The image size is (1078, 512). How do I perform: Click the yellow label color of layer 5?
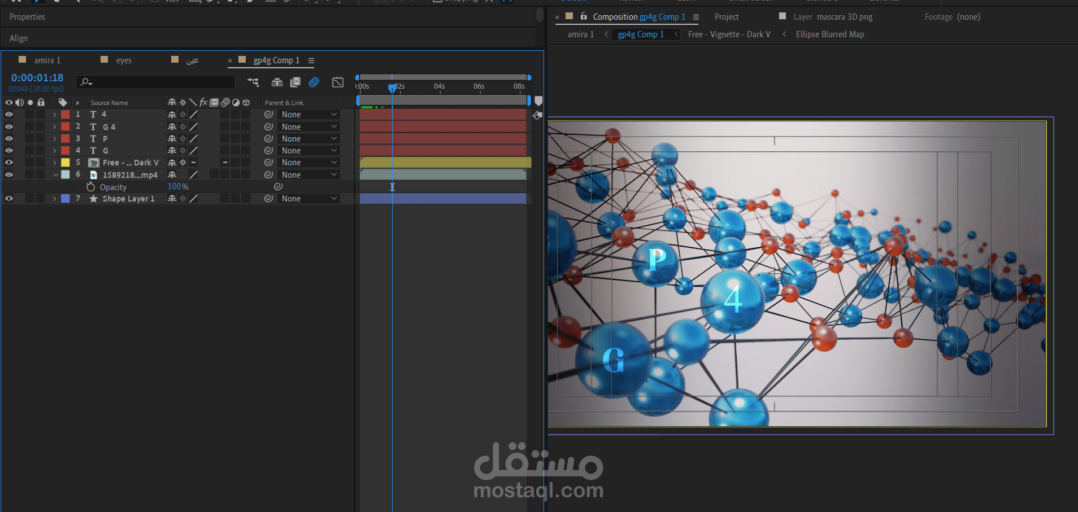coord(66,163)
